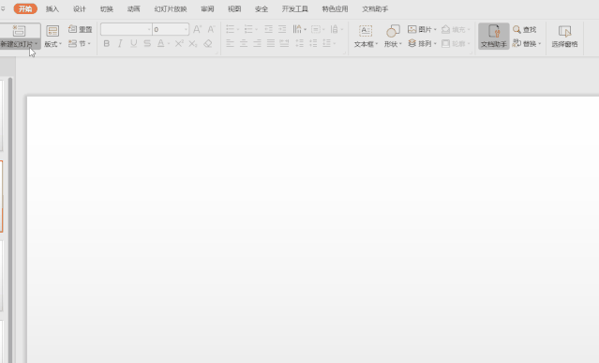Toggle Underline formatting

pos(133,43)
